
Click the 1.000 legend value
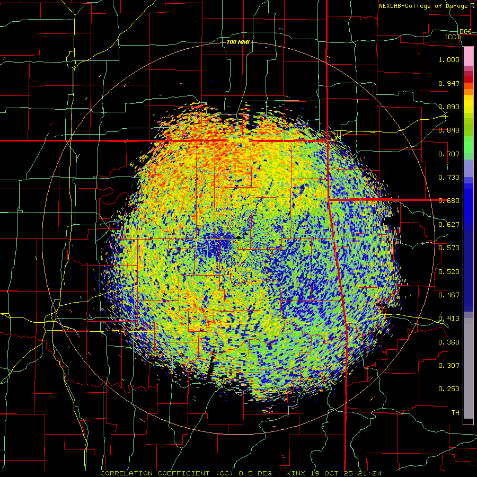point(449,59)
